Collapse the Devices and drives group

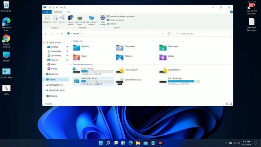pos(71,65)
